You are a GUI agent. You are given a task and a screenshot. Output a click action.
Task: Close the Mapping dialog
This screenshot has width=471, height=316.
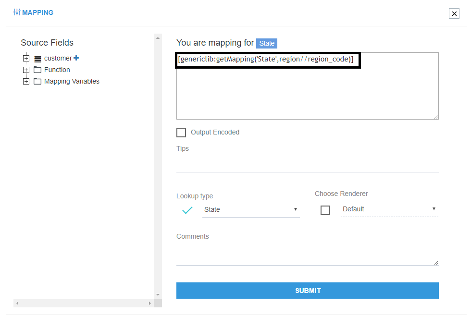pos(454,13)
